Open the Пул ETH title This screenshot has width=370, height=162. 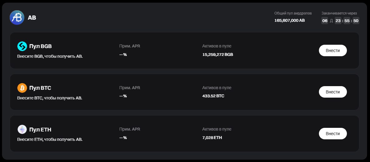coord(40,130)
